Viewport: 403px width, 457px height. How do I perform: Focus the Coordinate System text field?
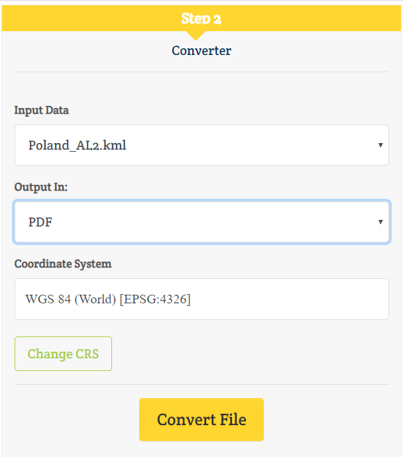[x=201, y=299]
